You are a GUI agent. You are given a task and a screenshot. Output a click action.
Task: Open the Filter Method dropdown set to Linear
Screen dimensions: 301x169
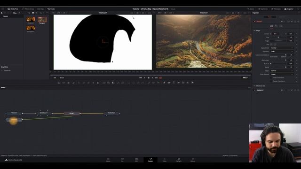[x=282, y=74]
